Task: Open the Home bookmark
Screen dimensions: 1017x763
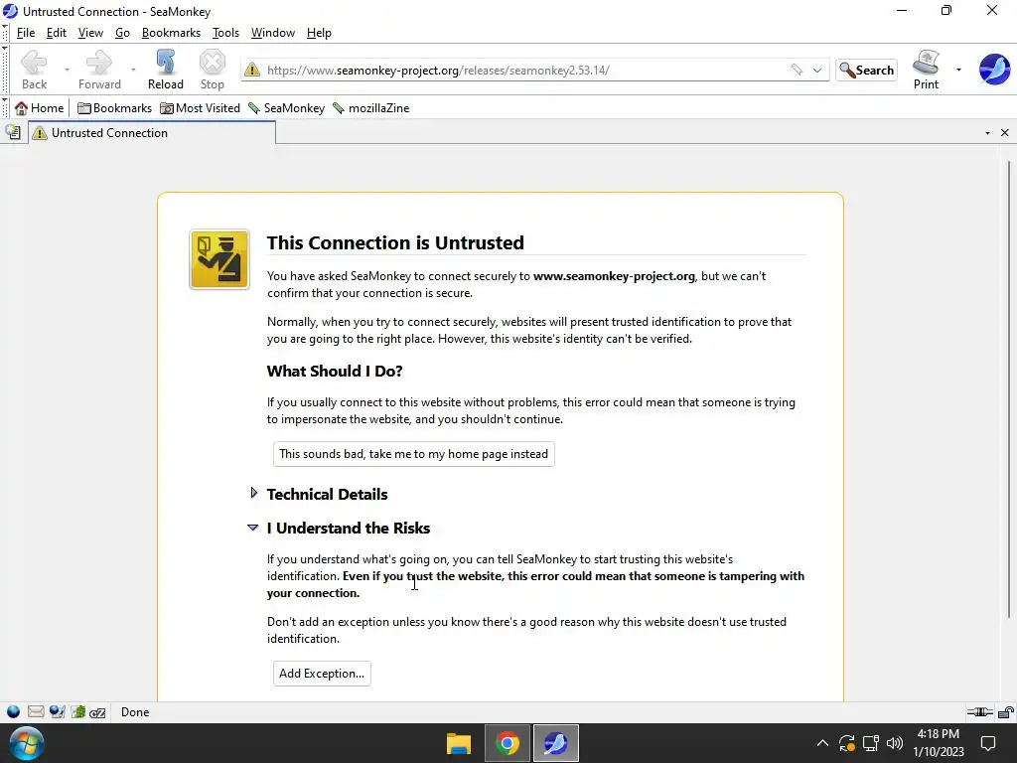Action: click(x=40, y=107)
